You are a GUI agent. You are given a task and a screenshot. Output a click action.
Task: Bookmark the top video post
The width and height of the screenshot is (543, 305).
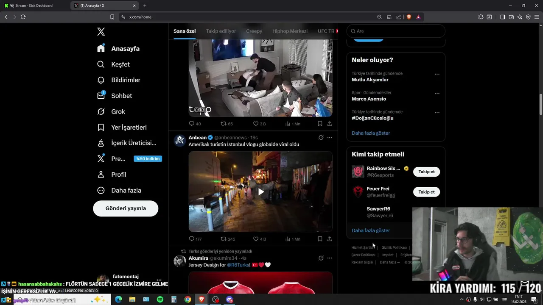[320, 124]
